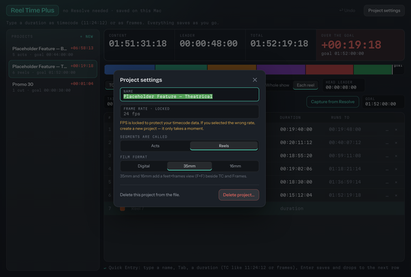Edit the Goal 01:52:00:00 field
This screenshot has width=411, height=277.
point(383,101)
